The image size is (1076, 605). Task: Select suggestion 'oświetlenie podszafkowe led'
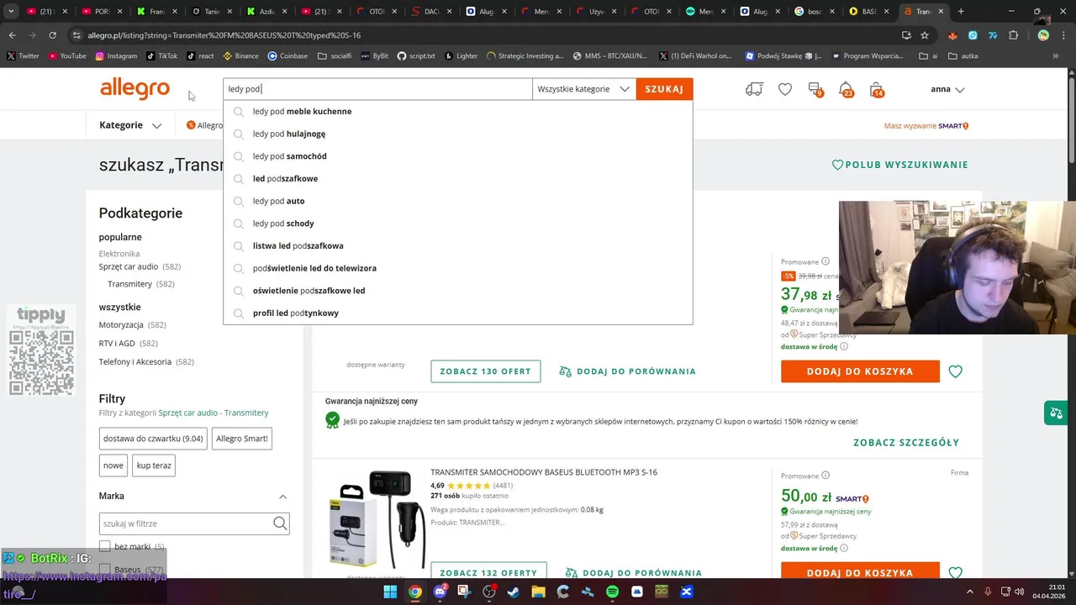click(x=457, y=291)
